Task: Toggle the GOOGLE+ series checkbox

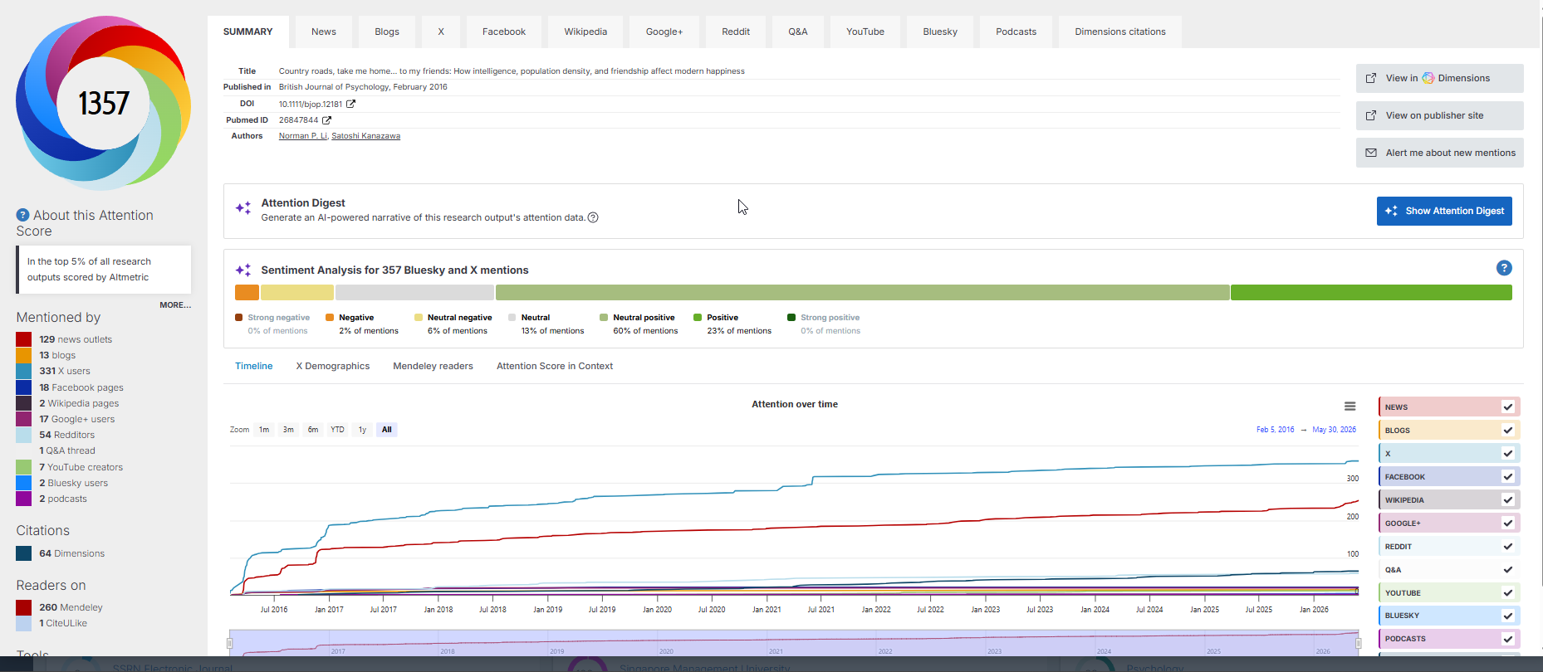Action: point(1508,523)
